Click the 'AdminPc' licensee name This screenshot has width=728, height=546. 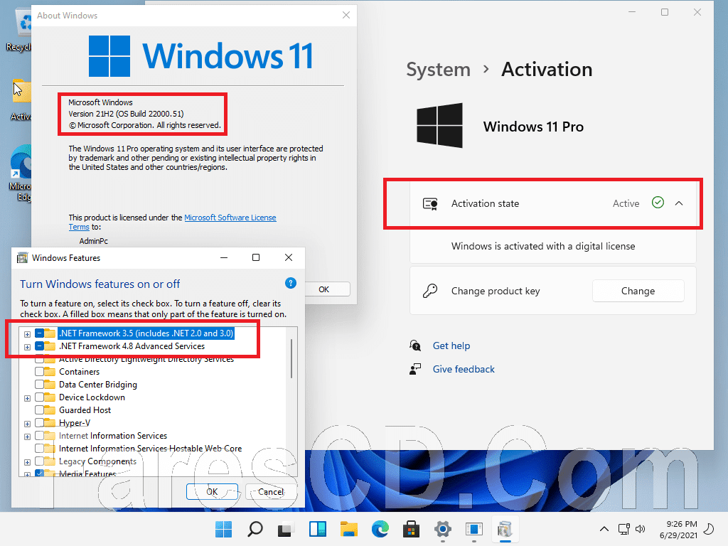coord(93,241)
